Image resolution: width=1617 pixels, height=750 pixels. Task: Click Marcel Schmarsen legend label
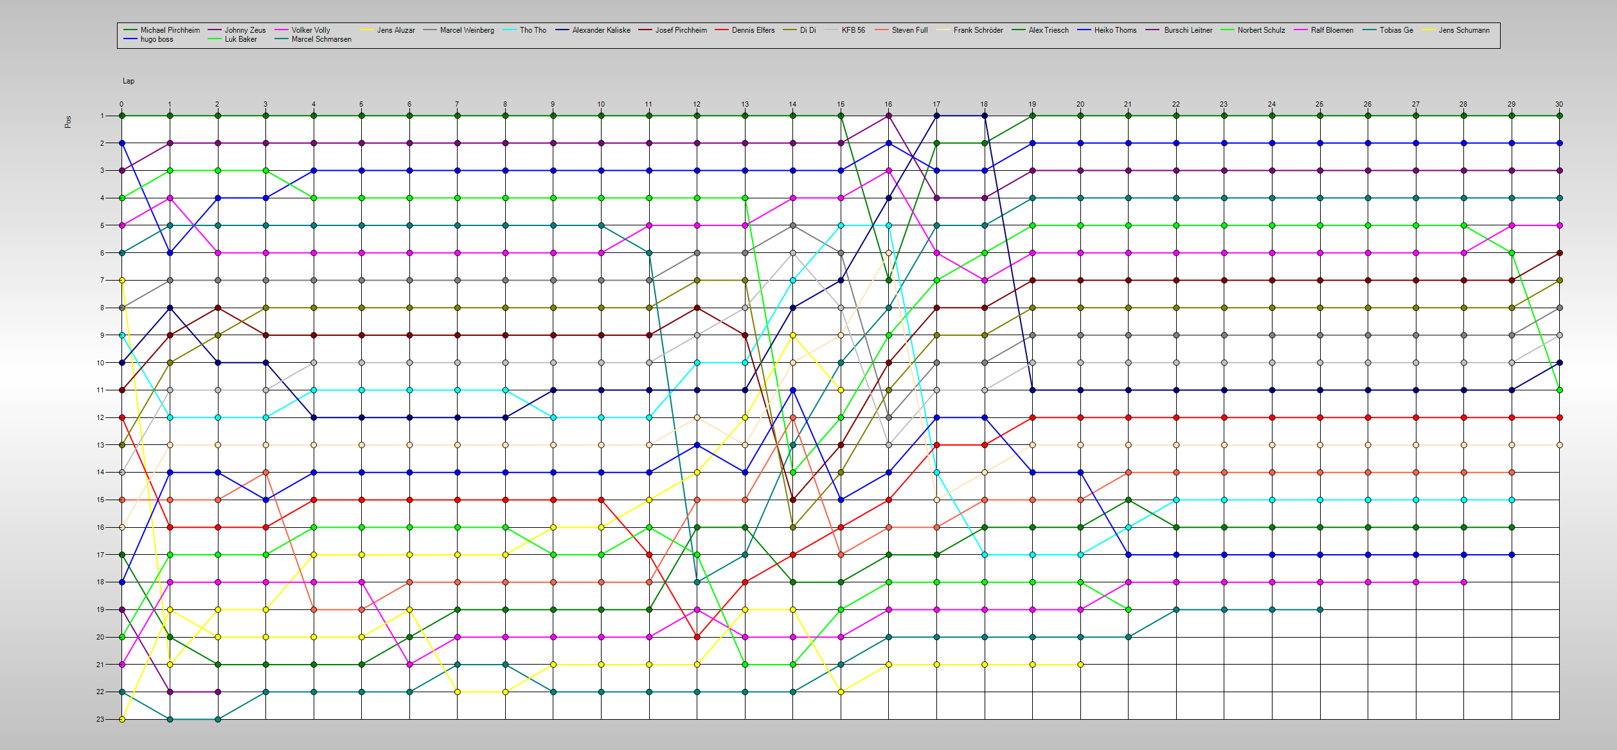pyautogui.click(x=313, y=39)
